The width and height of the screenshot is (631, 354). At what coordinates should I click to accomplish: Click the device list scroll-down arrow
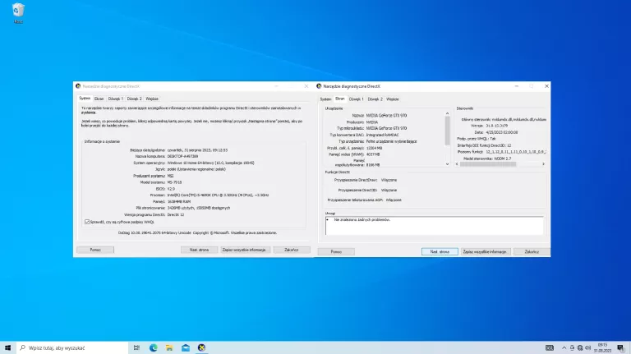[x=447, y=164]
